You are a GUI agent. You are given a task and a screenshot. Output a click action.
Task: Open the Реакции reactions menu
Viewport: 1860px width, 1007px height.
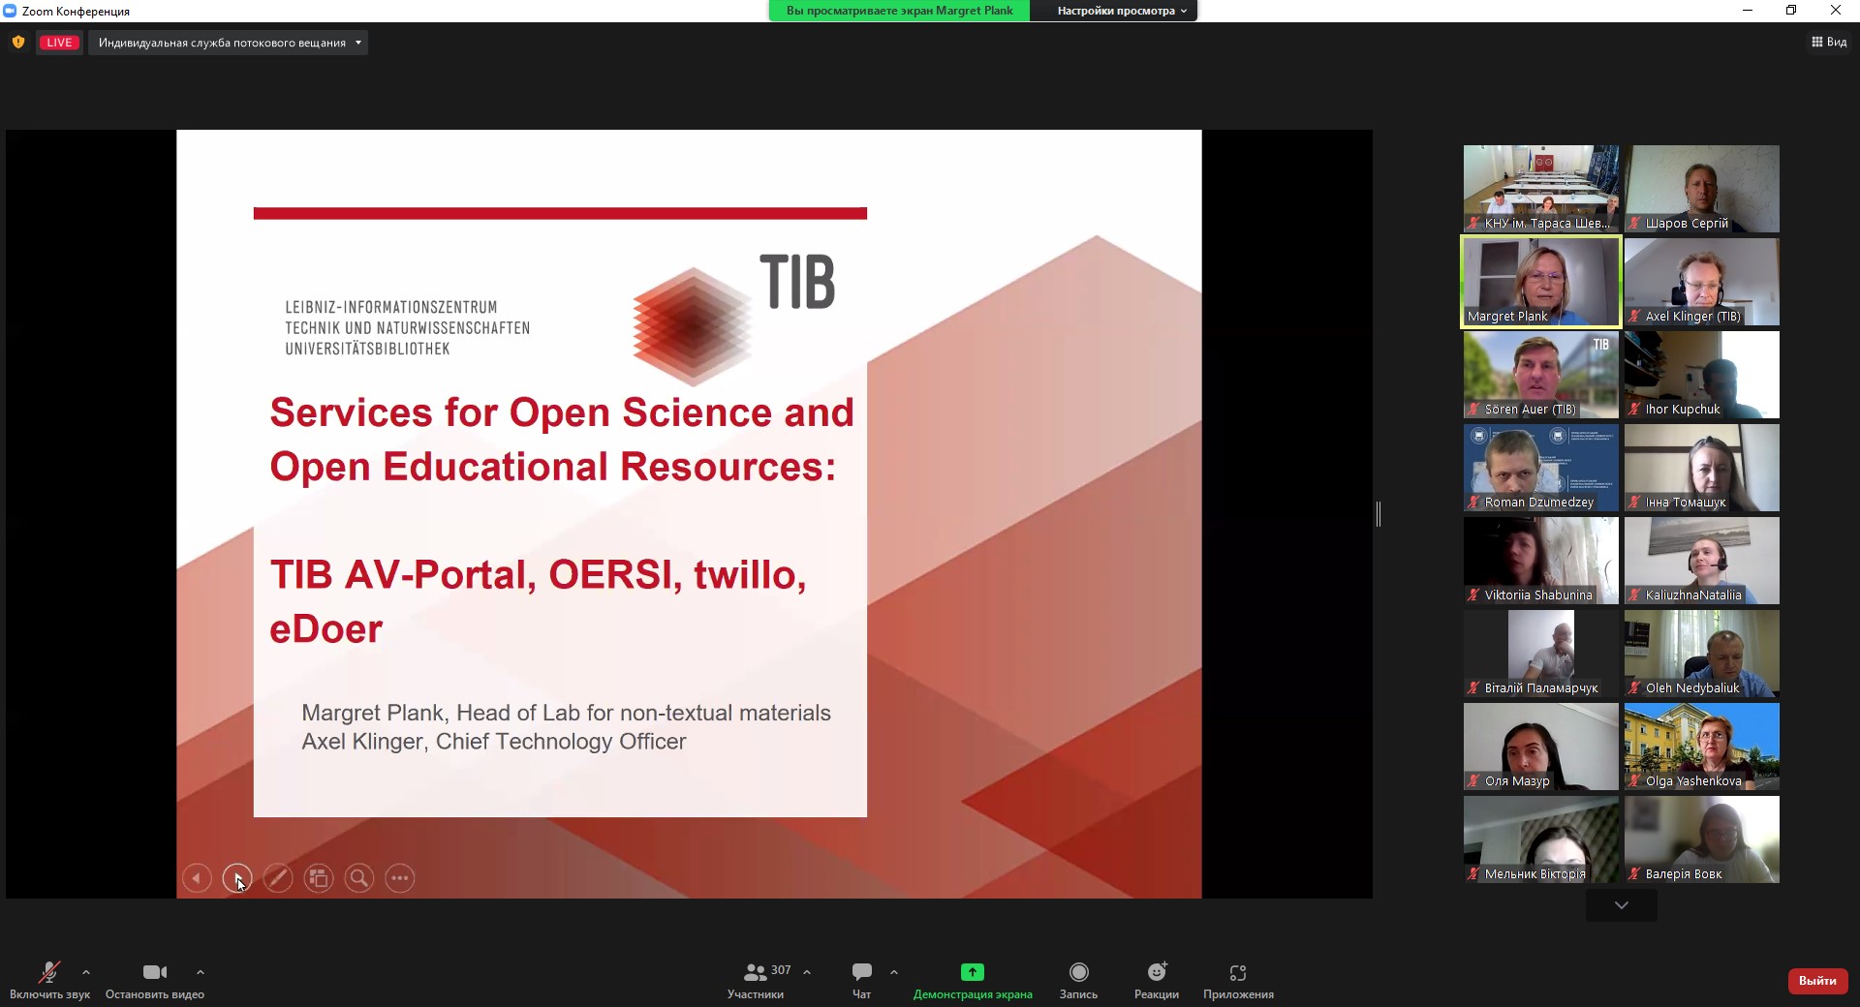[1157, 980]
